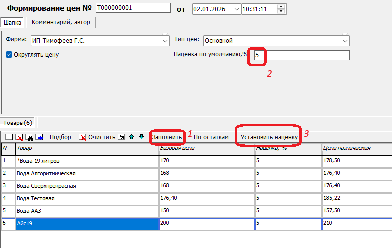The width and height of the screenshot is (392, 248).
Task: Click the Очистить clear icon with red X
Action: click(83, 137)
